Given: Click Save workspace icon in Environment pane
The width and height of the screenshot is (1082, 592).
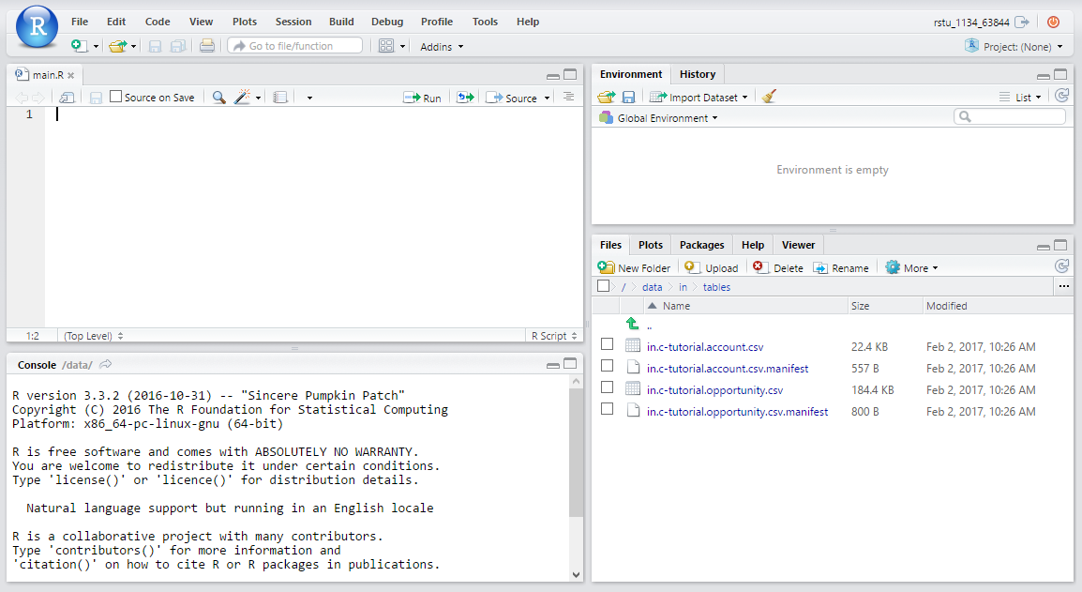Looking at the screenshot, I should click(628, 98).
